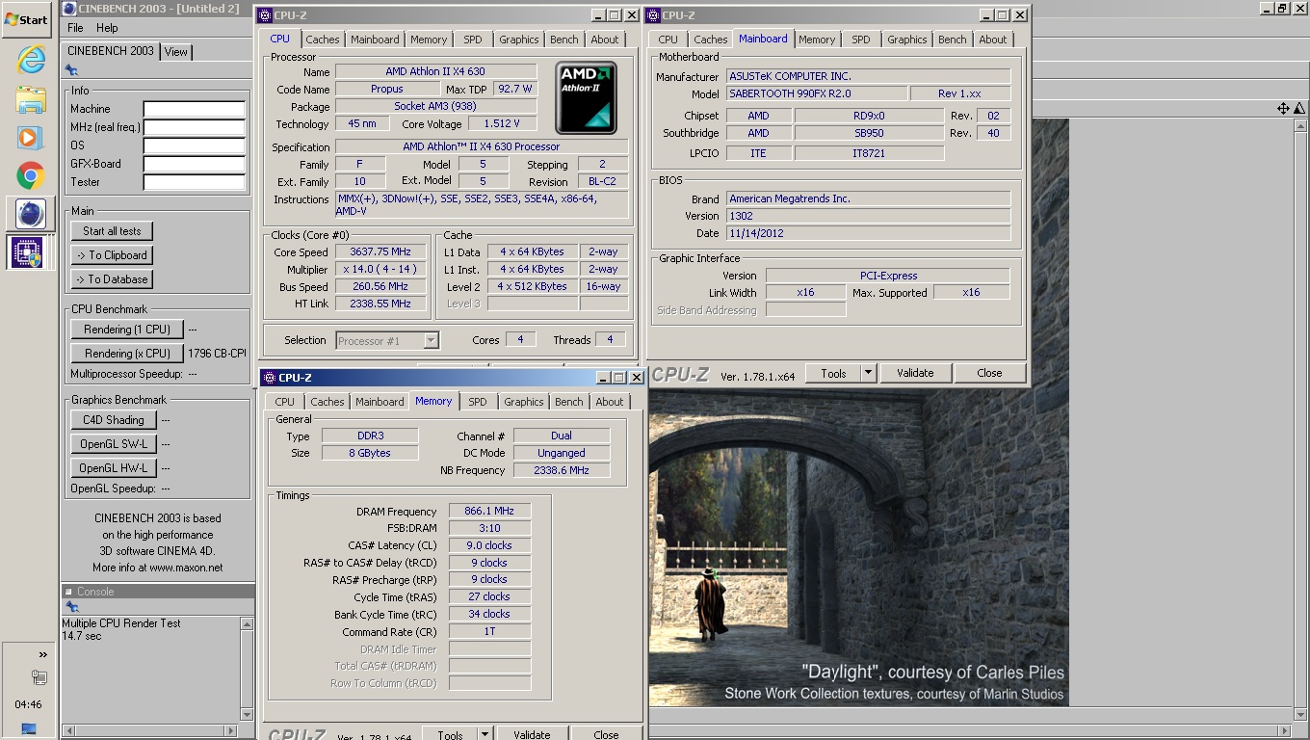This screenshot has width=1310, height=740.
Task: Expand the Tools dropdown arrow in Memory window
Action: click(x=485, y=735)
